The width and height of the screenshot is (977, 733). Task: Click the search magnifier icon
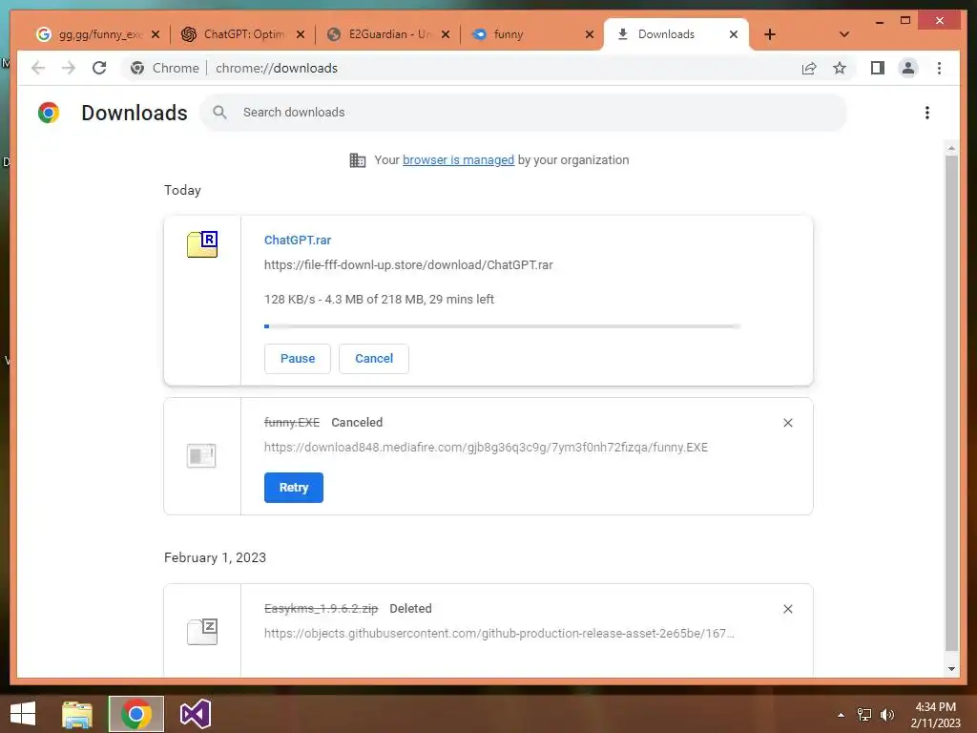[219, 113]
